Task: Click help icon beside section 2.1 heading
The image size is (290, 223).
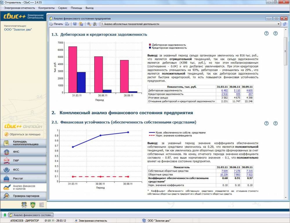Action: click(x=266, y=123)
